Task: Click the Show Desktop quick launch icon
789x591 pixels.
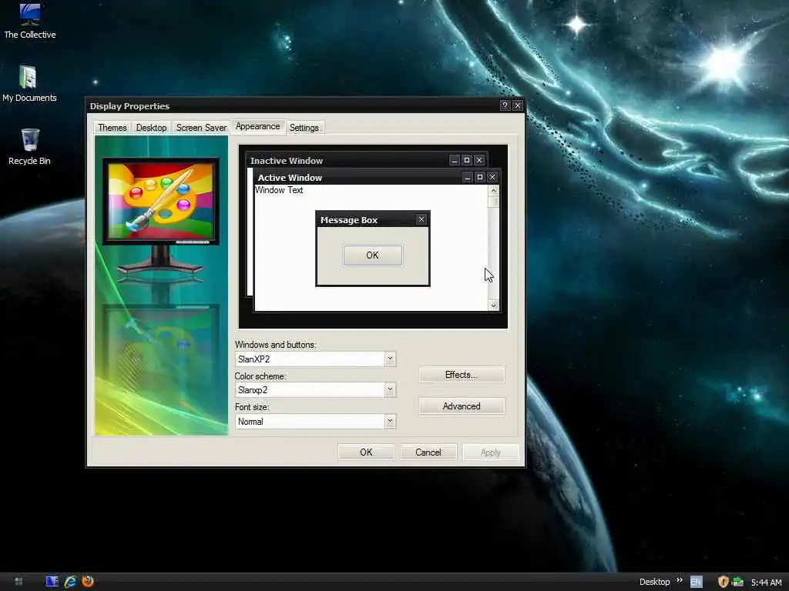Action: click(x=52, y=582)
